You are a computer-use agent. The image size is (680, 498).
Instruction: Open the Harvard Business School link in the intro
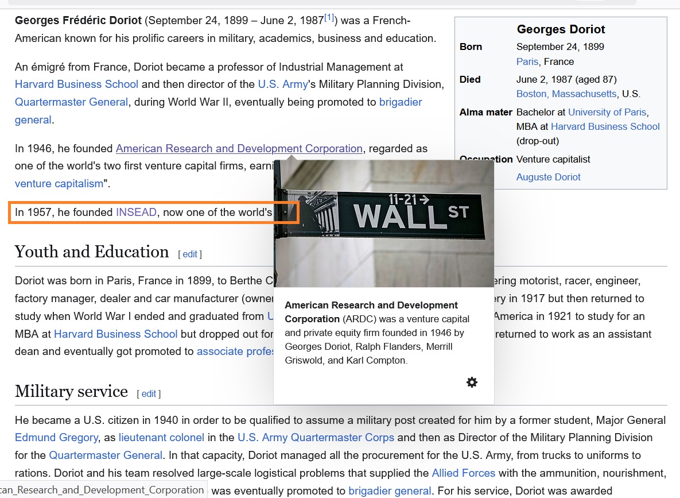click(x=76, y=84)
